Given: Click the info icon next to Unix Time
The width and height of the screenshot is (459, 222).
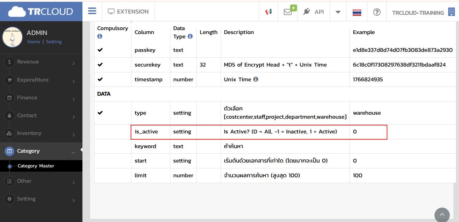Looking at the screenshot, I should click(256, 79).
